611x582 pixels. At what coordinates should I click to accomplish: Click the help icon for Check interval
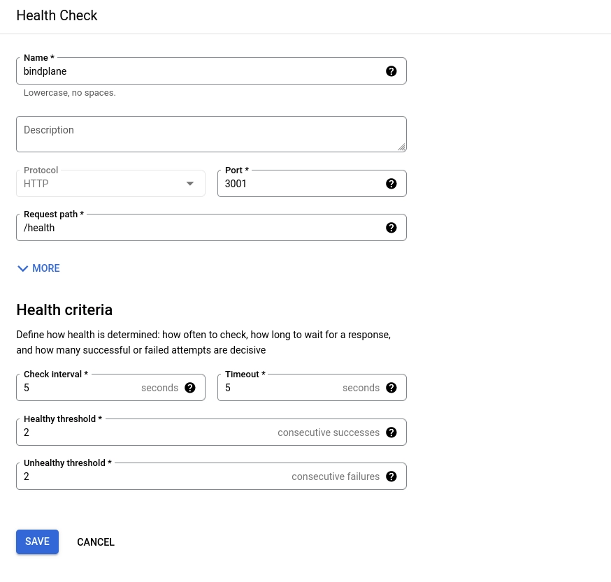coord(189,388)
